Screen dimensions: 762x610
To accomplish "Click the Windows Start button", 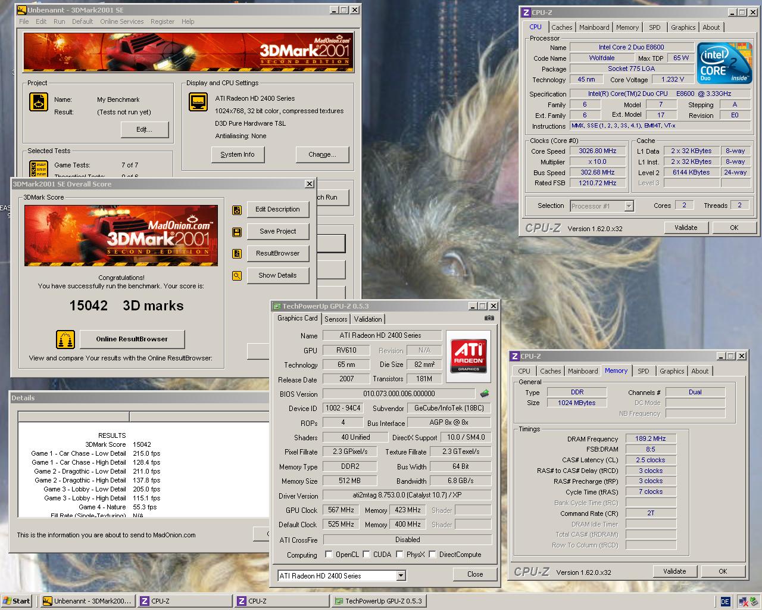I will [16, 602].
